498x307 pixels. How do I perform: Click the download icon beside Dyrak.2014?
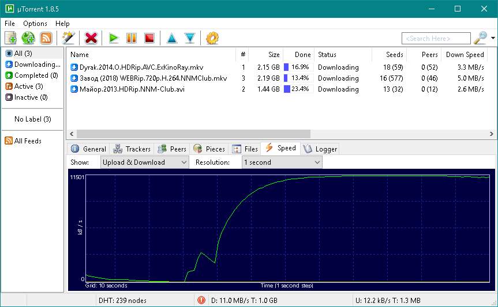74,67
